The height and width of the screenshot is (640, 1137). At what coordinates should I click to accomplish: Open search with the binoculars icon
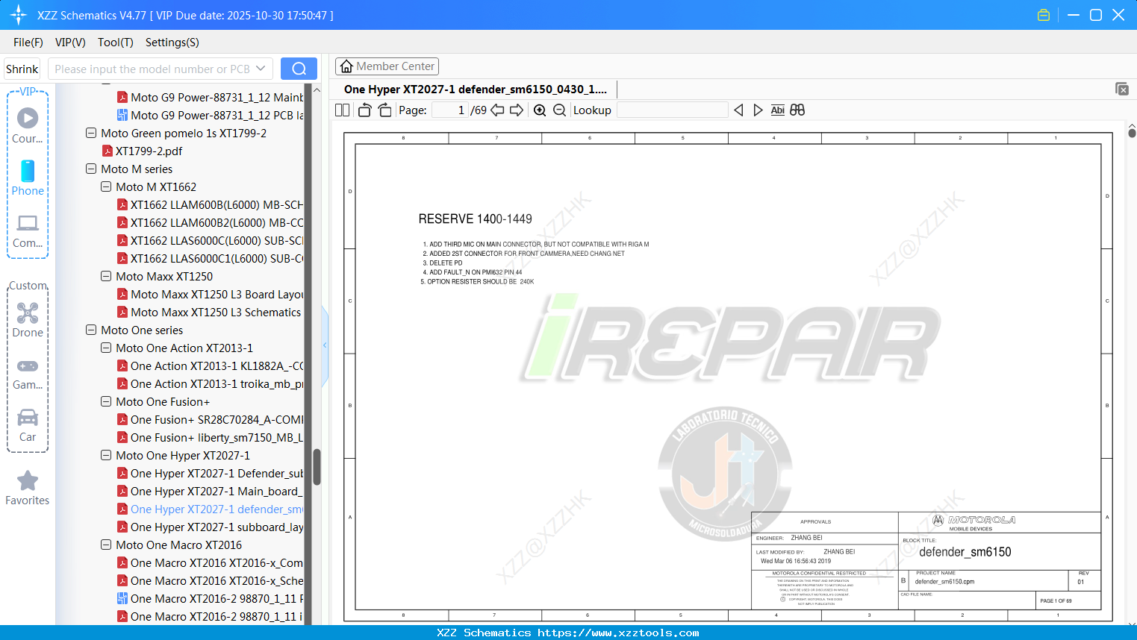point(797,110)
